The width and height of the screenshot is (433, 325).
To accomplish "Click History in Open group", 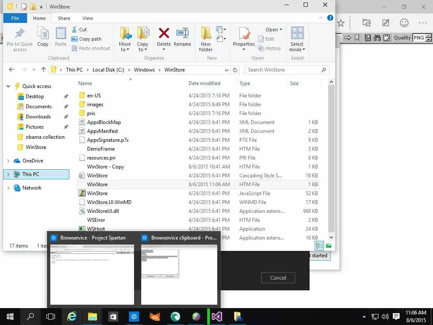I will [269, 48].
